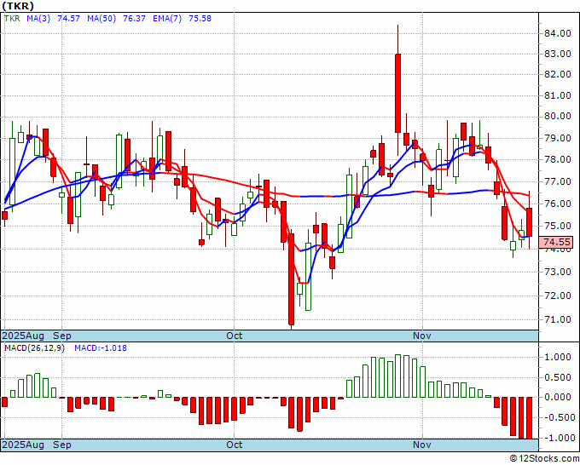Click Oct on the MACD panel date axis
Image resolution: width=580 pixels, height=465 pixels.
click(235, 445)
